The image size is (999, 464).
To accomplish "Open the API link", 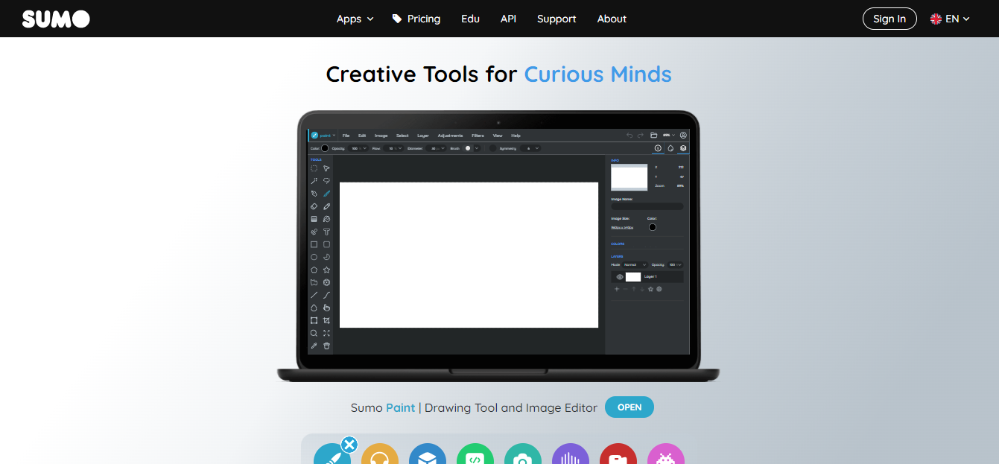I will [x=508, y=19].
